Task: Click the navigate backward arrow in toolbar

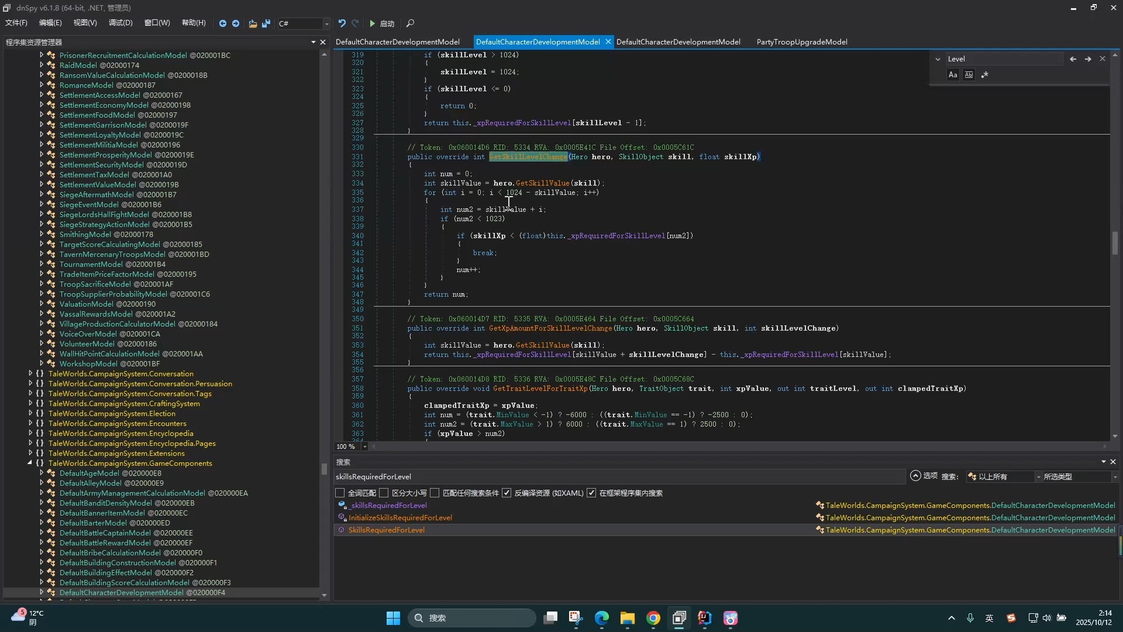Action: [223, 23]
